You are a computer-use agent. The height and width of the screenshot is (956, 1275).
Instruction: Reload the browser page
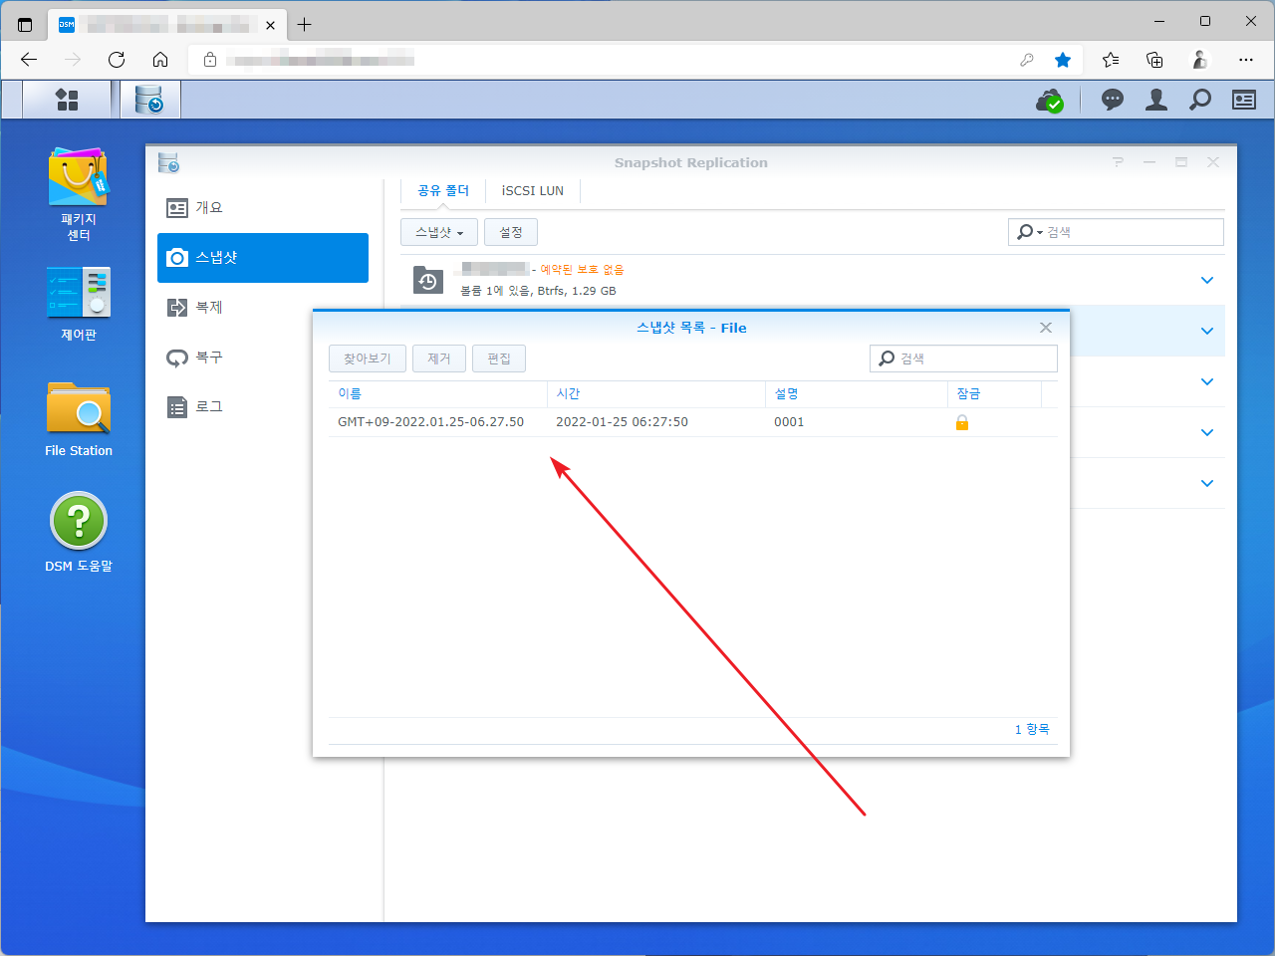(x=117, y=60)
